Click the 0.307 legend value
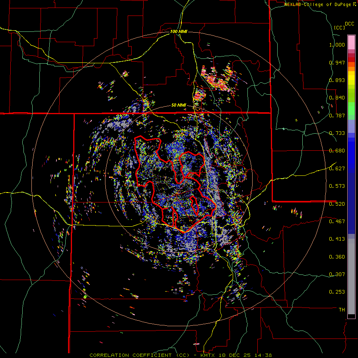This screenshot has height=358, width=358. point(337,274)
